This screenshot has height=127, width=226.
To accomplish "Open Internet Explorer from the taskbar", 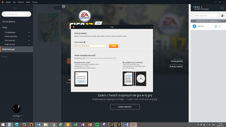I will tap(61, 124).
